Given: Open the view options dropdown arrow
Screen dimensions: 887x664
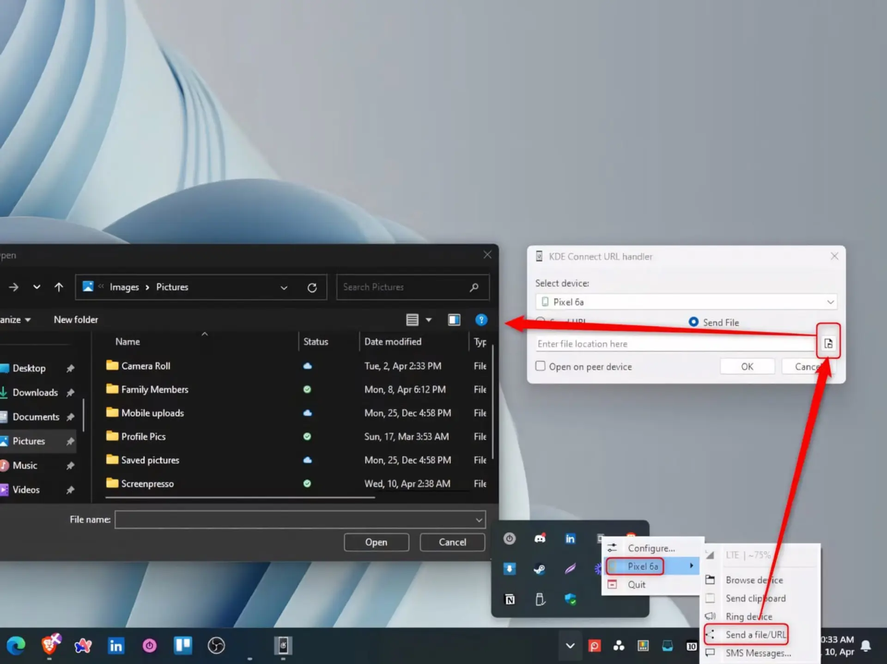Looking at the screenshot, I should click(428, 320).
